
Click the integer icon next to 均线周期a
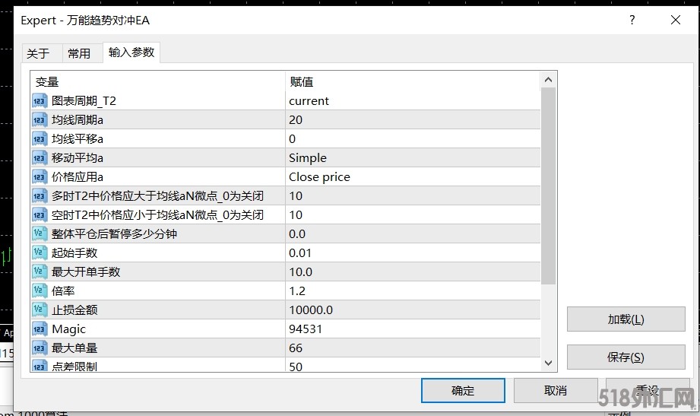tap(40, 120)
